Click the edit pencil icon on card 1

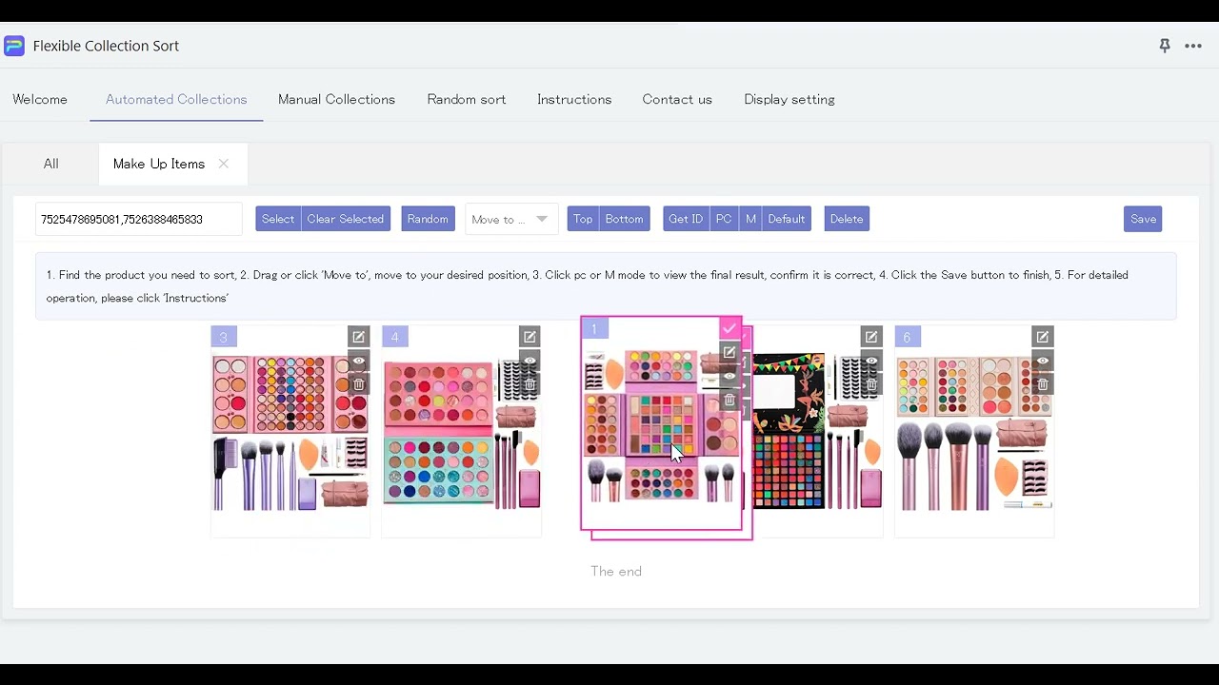coord(729,352)
